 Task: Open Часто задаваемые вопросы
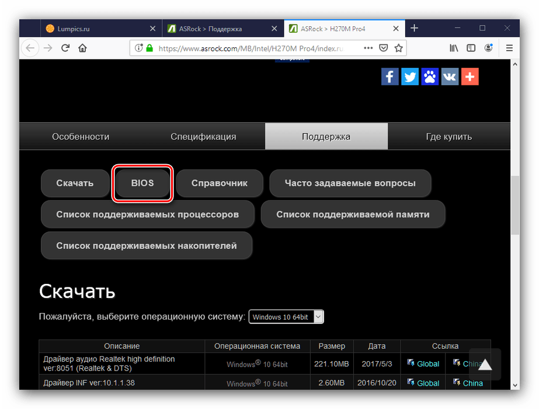[x=350, y=183]
